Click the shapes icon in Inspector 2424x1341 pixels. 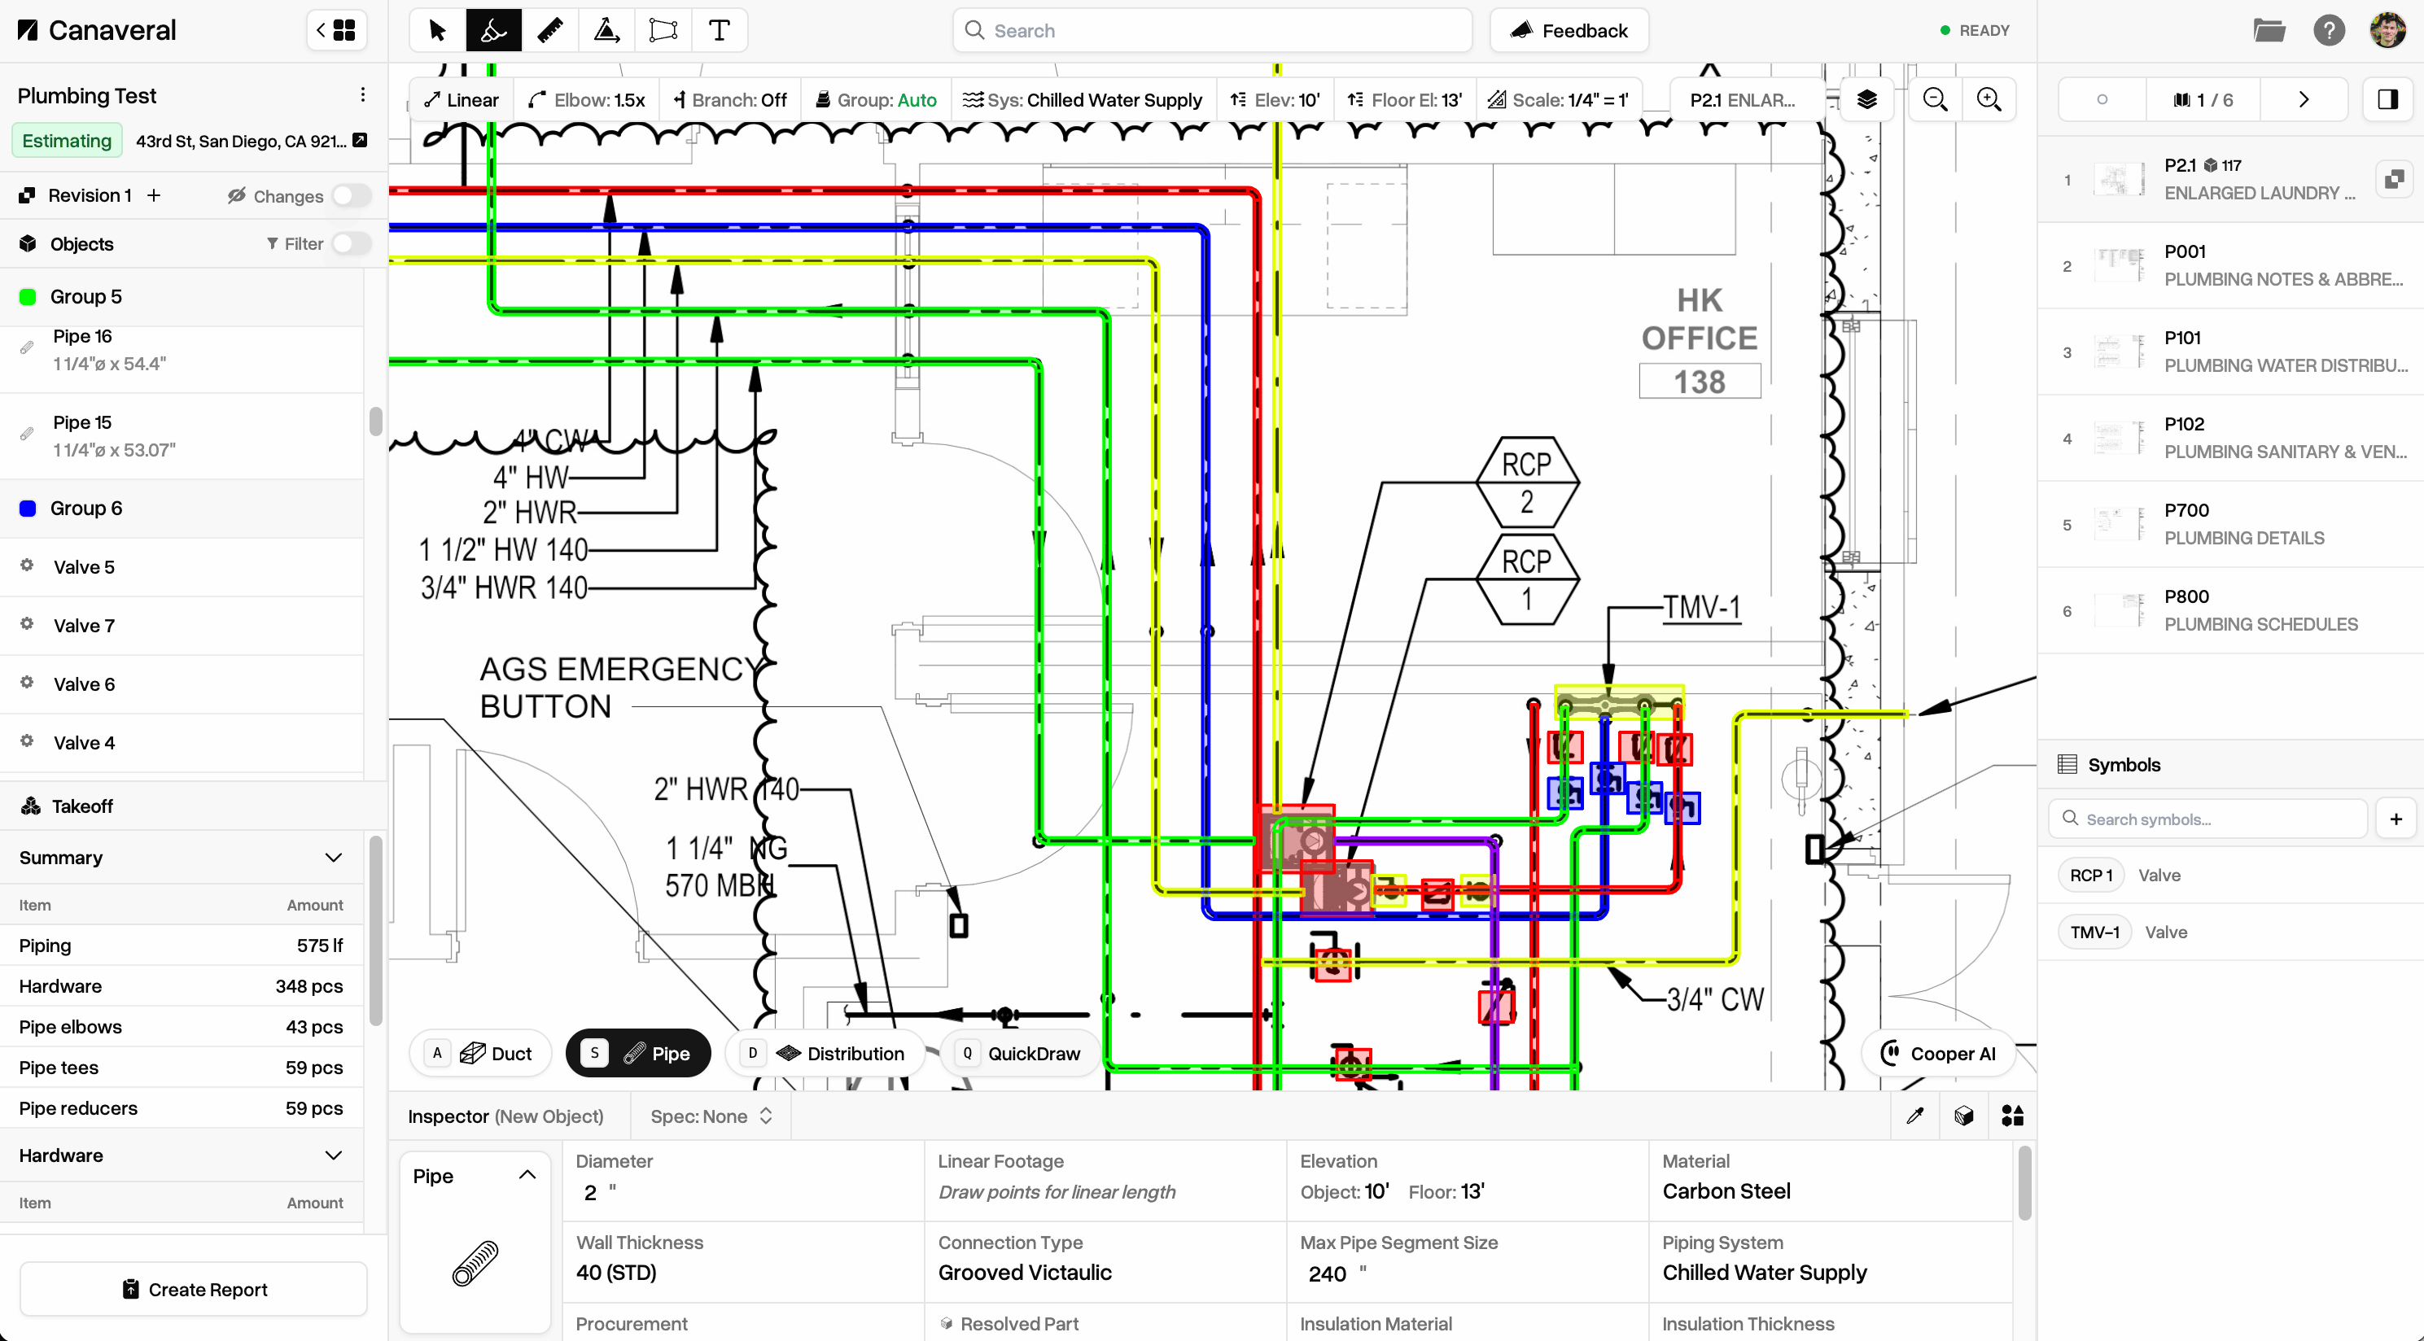pos(2012,1116)
